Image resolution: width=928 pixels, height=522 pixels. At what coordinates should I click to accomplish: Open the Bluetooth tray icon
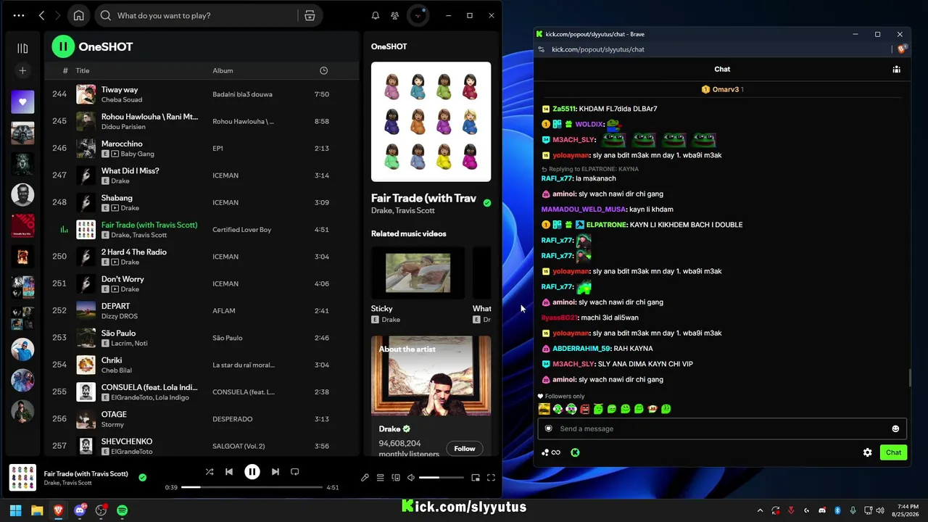click(837, 510)
